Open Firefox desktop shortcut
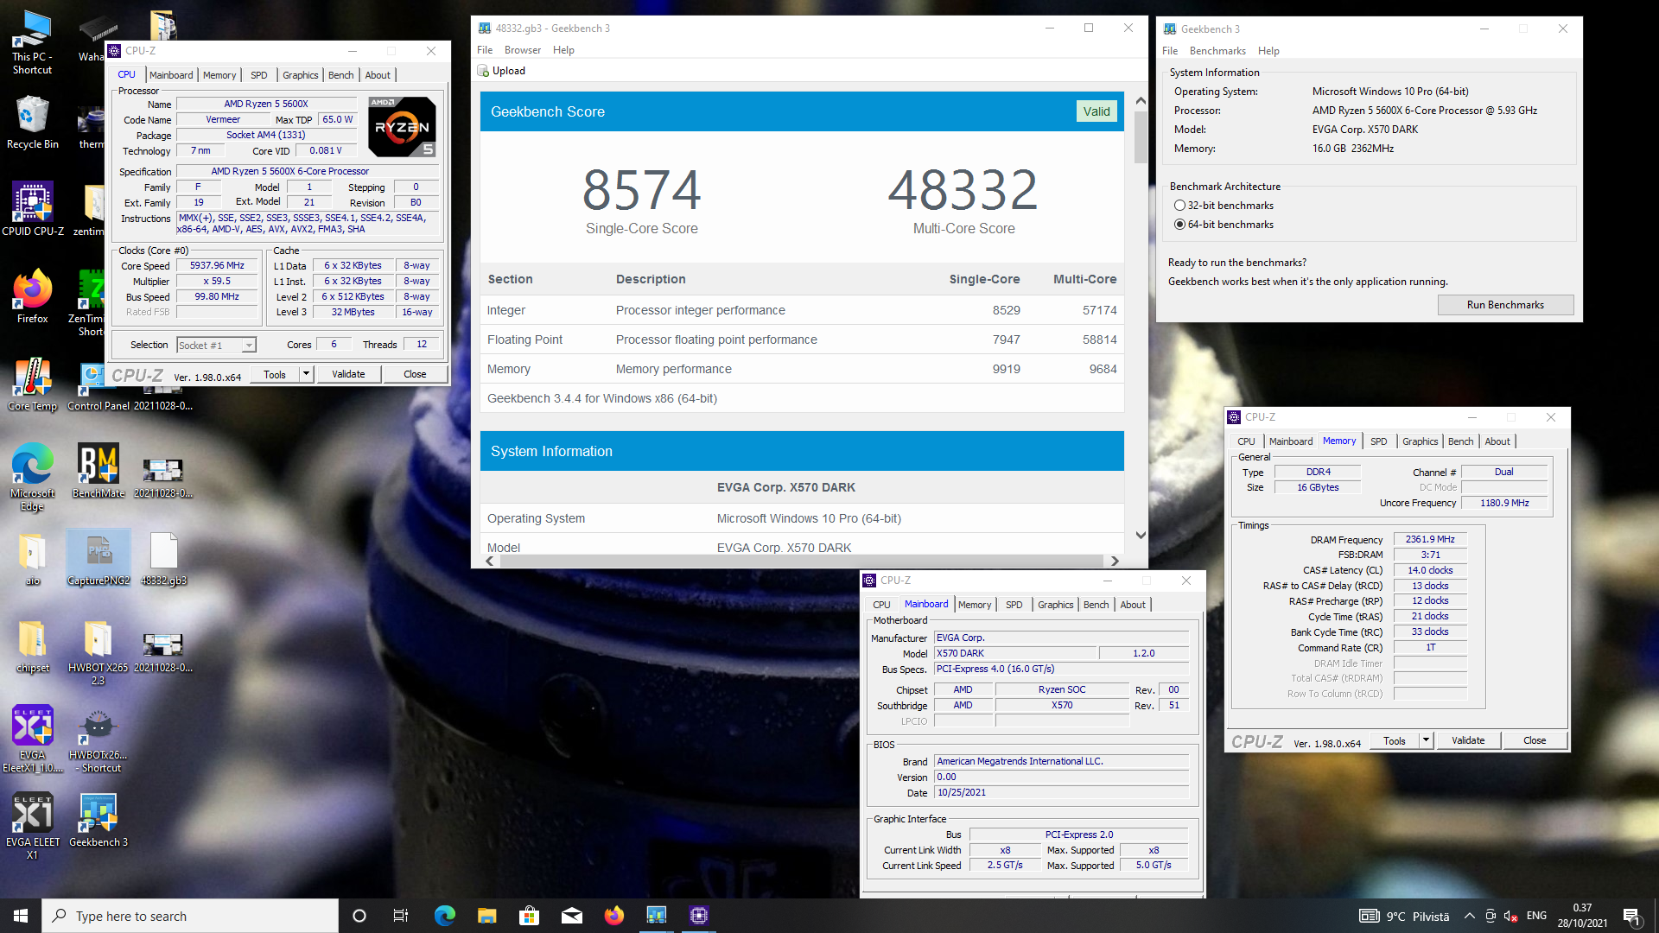The height and width of the screenshot is (933, 1659). pyautogui.click(x=32, y=296)
